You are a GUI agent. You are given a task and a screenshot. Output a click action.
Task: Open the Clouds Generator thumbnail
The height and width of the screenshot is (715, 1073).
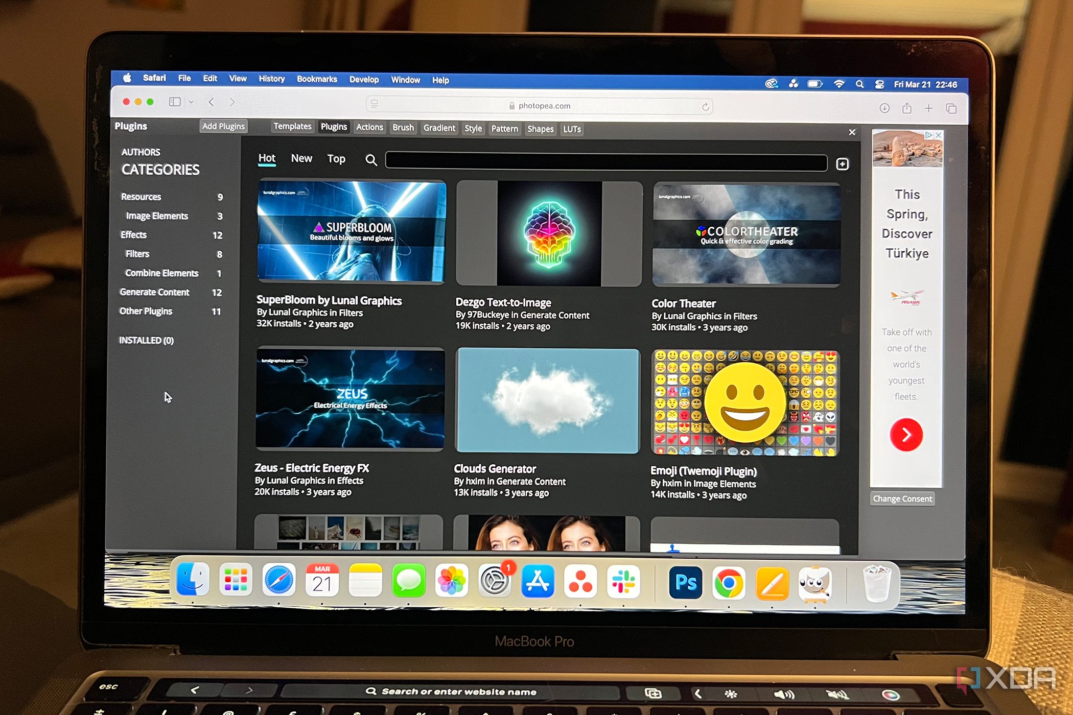pyautogui.click(x=547, y=400)
